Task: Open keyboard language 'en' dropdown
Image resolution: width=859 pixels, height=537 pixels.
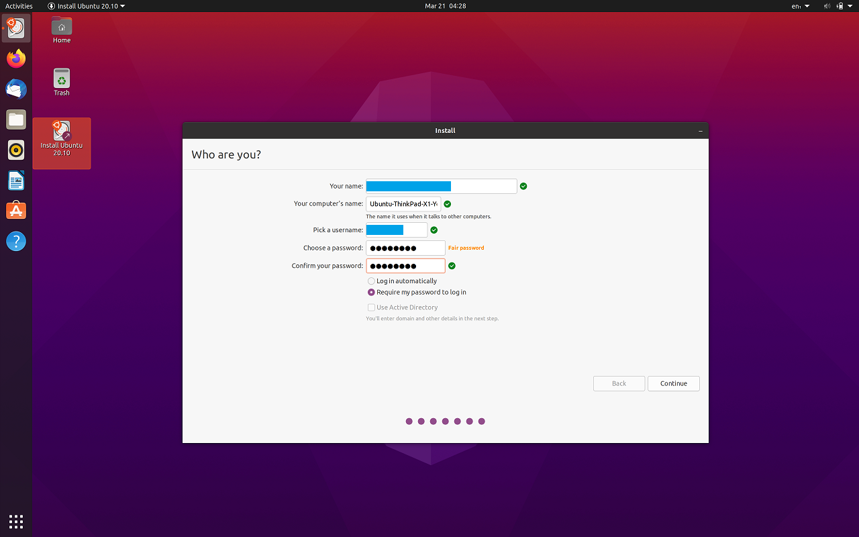Action: click(x=801, y=6)
